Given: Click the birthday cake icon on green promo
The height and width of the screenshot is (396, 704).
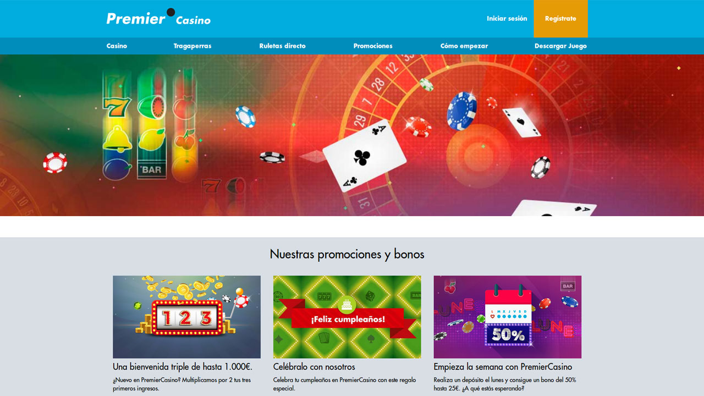Looking at the screenshot, I should (346, 303).
